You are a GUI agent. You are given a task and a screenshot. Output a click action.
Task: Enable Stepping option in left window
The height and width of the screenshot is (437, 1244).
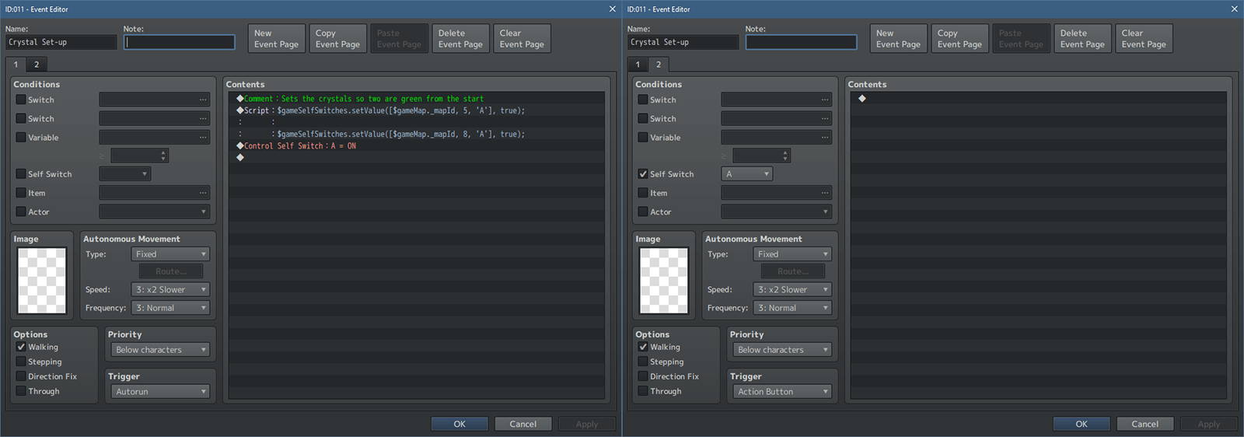click(x=21, y=362)
